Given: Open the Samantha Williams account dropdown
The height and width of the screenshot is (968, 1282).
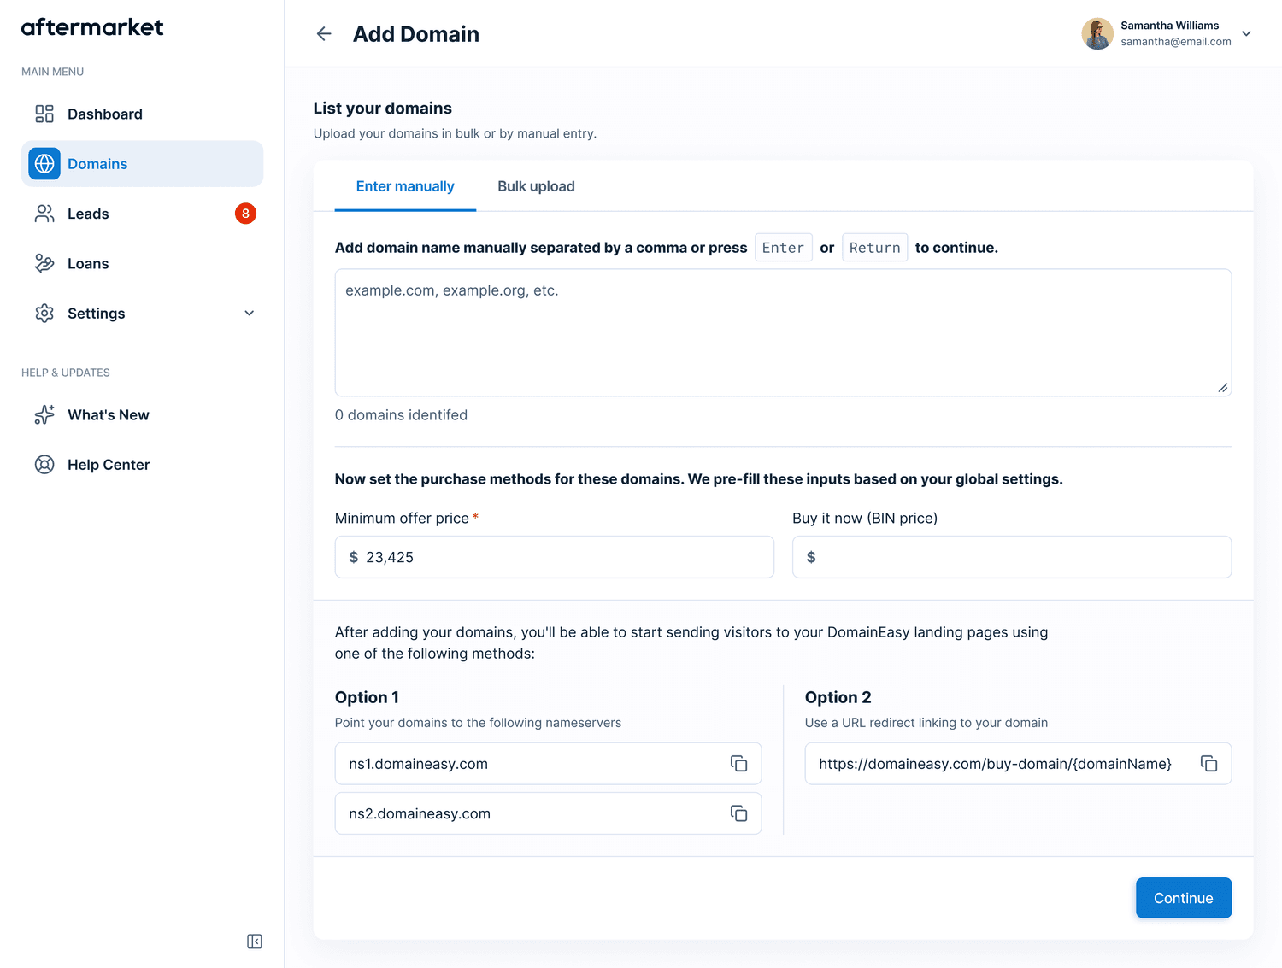Looking at the screenshot, I should pyautogui.click(x=1246, y=34).
